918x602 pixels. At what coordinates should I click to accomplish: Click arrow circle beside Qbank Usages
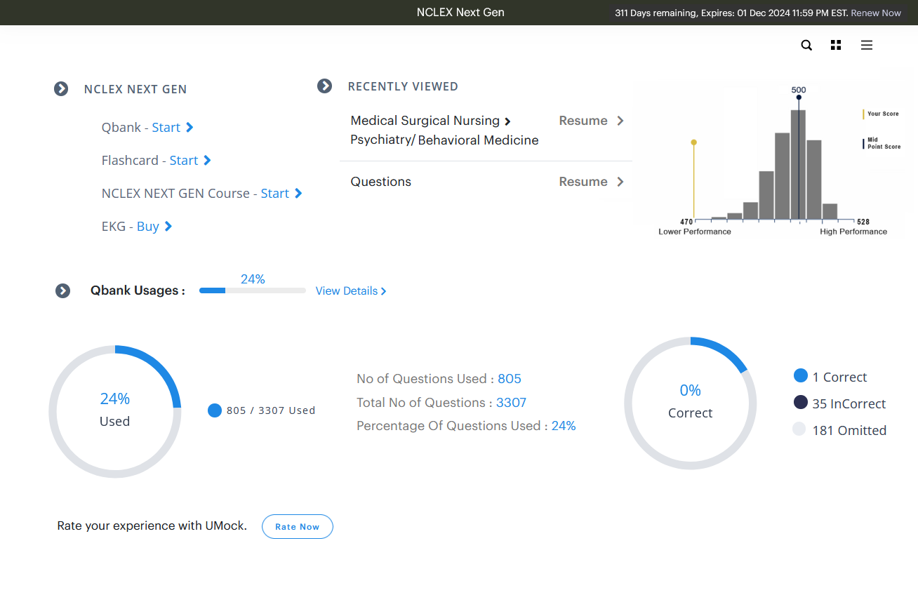pos(63,290)
